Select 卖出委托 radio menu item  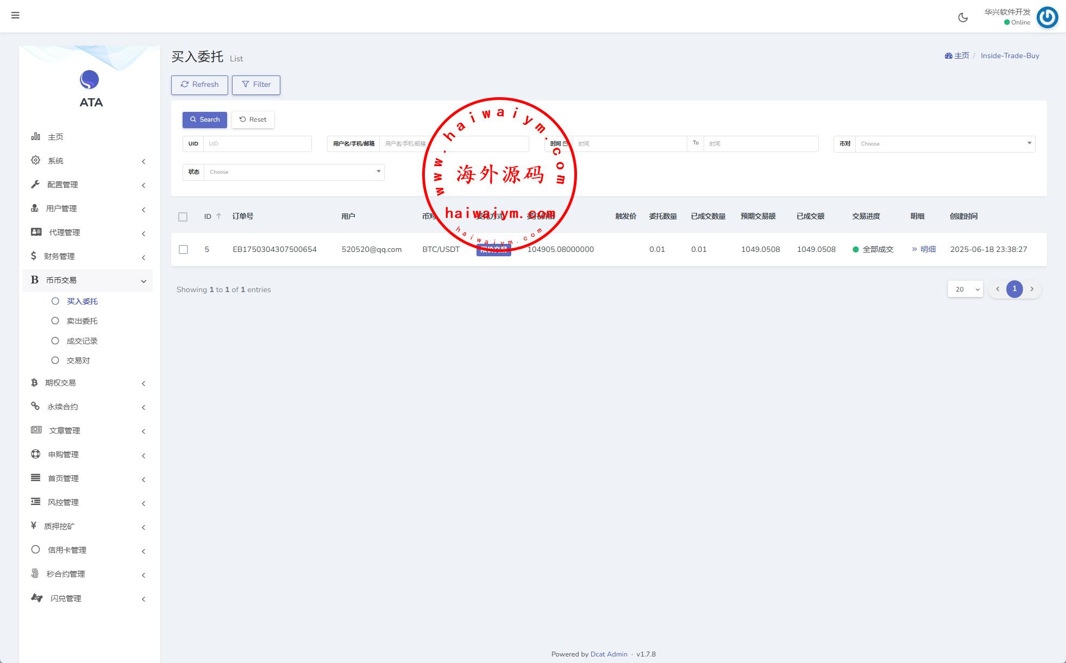tap(81, 321)
